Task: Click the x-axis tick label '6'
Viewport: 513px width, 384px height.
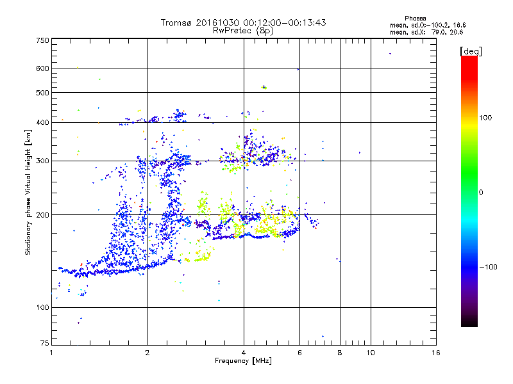Action: [299, 353]
